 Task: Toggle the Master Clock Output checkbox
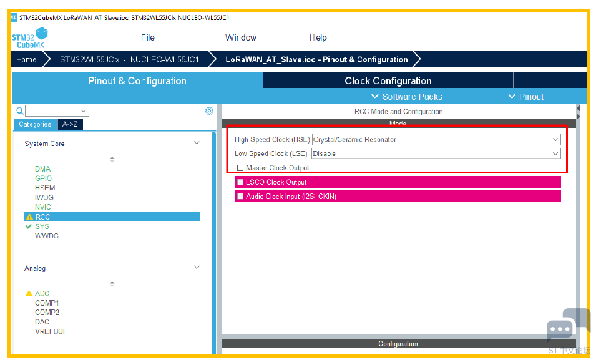(x=240, y=168)
